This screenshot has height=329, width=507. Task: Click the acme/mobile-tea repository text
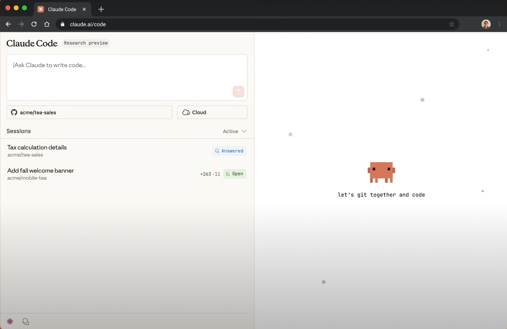27,178
